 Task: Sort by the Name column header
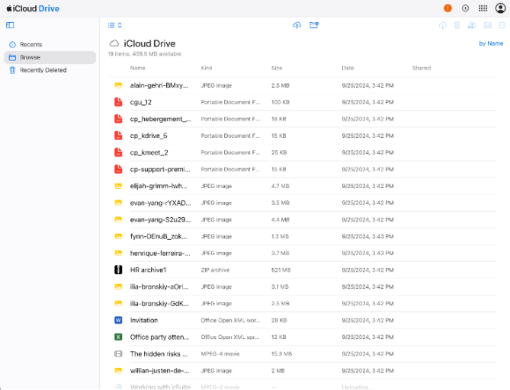(137, 68)
